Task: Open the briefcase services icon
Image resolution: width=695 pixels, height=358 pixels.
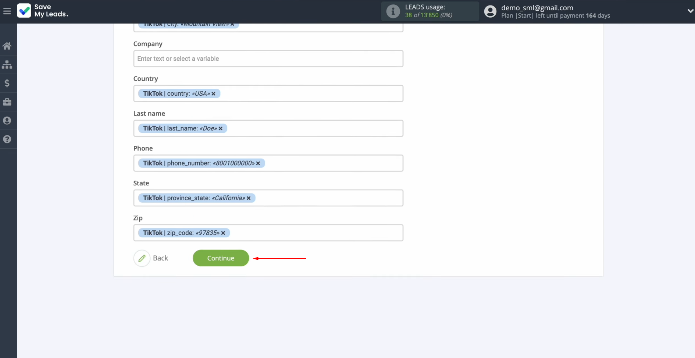Action: [x=7, y=102]
